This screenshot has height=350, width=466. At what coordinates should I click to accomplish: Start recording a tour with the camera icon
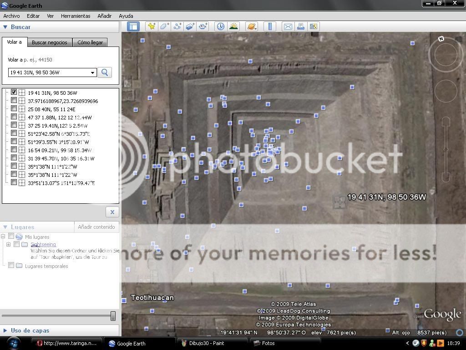pyautogui.click(x=203, y=26)
